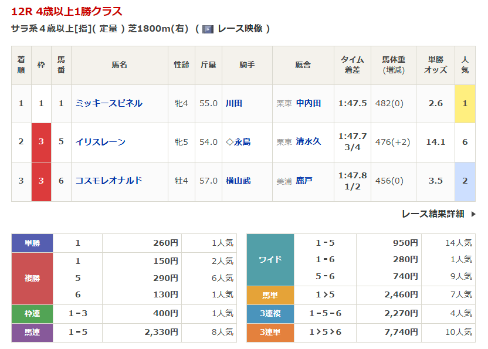Click yellow popularity cell for rank 1
This screenshot has width=488, height=349.
click(x=465, y=103)
